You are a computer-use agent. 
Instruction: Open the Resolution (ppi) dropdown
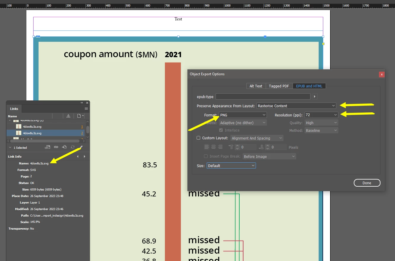click(x=321, y=115)
